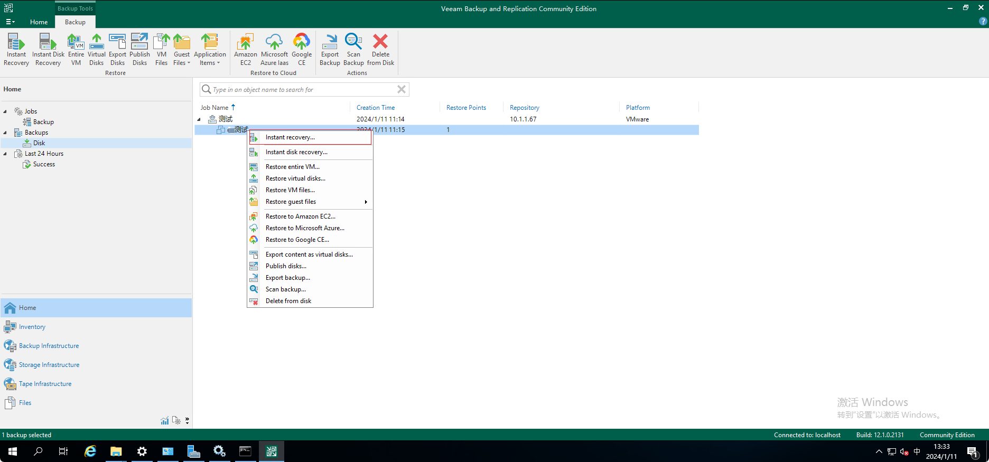This screenshot has height=462, width=989.
Task: Collapse the Jobs tree node
Action: click(x=5, y=111)
